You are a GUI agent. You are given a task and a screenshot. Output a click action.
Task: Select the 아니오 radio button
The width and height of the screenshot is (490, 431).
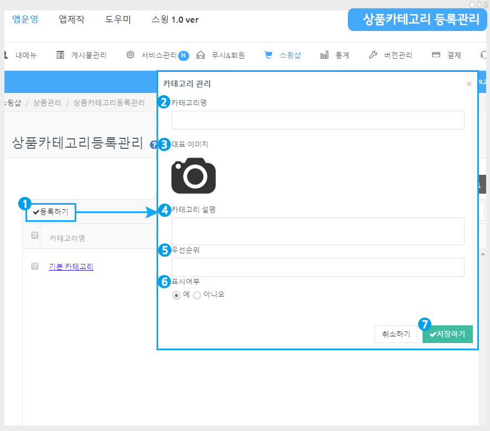pos(197,295)
